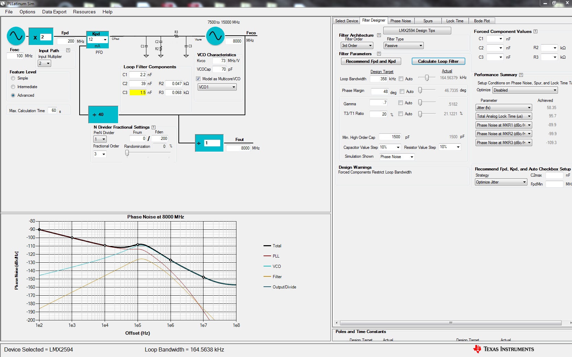Open the Strategy Optimize Jitter dropdown
This screenshot has height=357, width=572.
click(x=501, y=182)
